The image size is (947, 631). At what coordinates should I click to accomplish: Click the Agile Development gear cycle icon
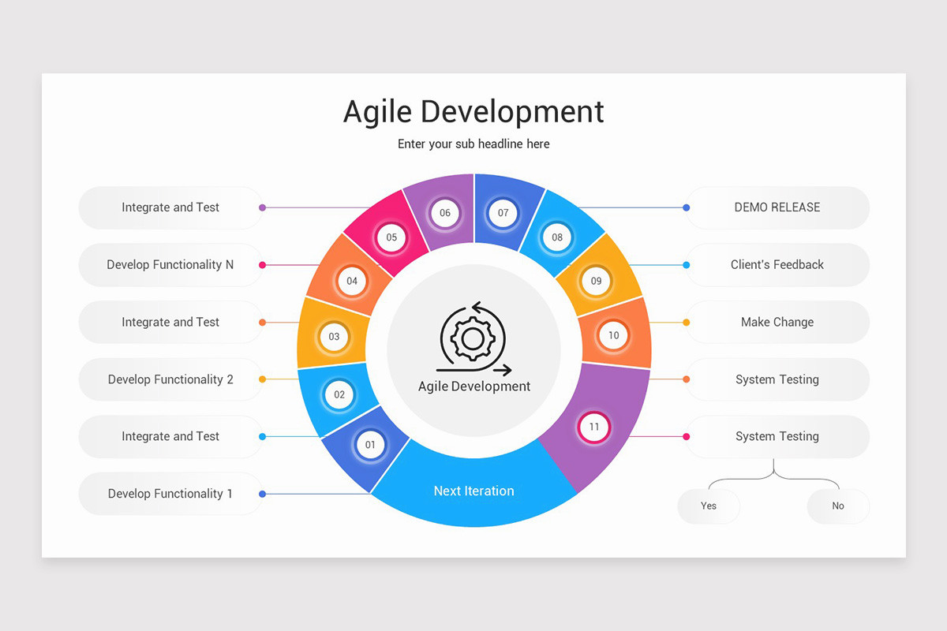click(x=473, y=338)
